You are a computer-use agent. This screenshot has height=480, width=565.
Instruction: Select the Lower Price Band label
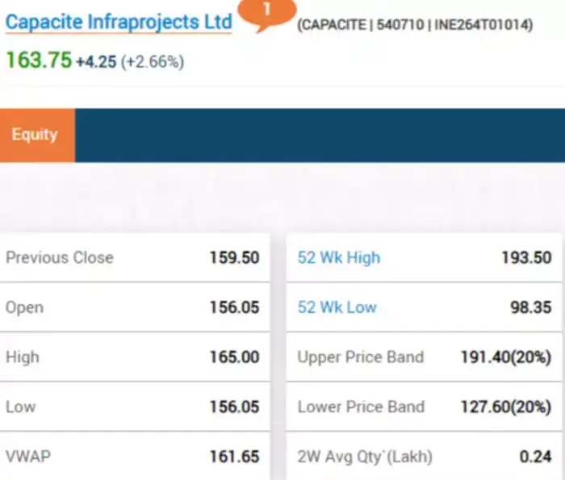click(361, 407)
